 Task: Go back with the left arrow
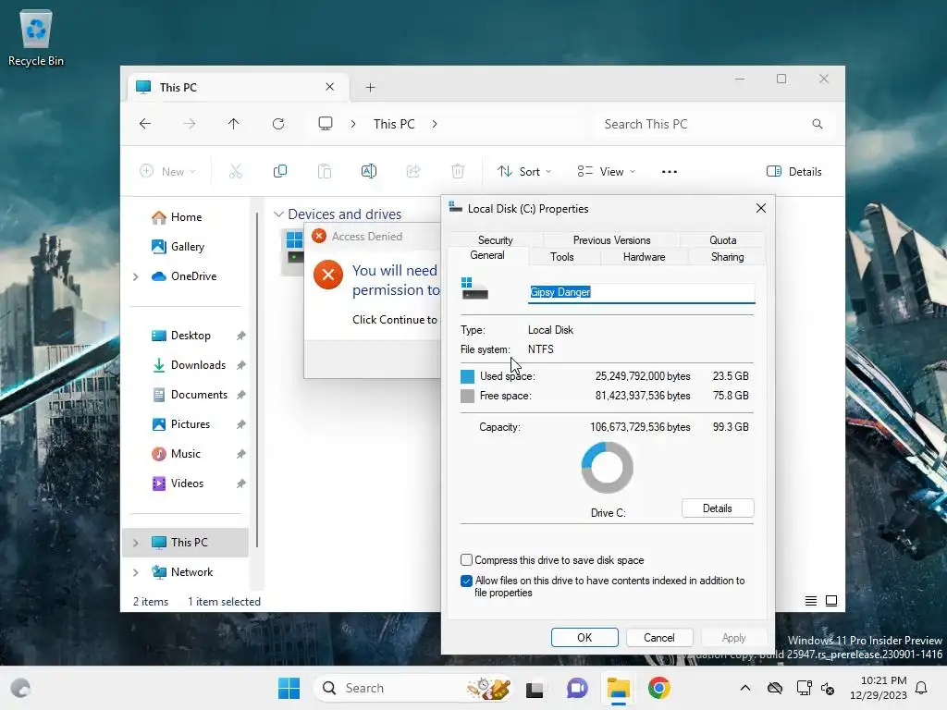tap(145, 124)
